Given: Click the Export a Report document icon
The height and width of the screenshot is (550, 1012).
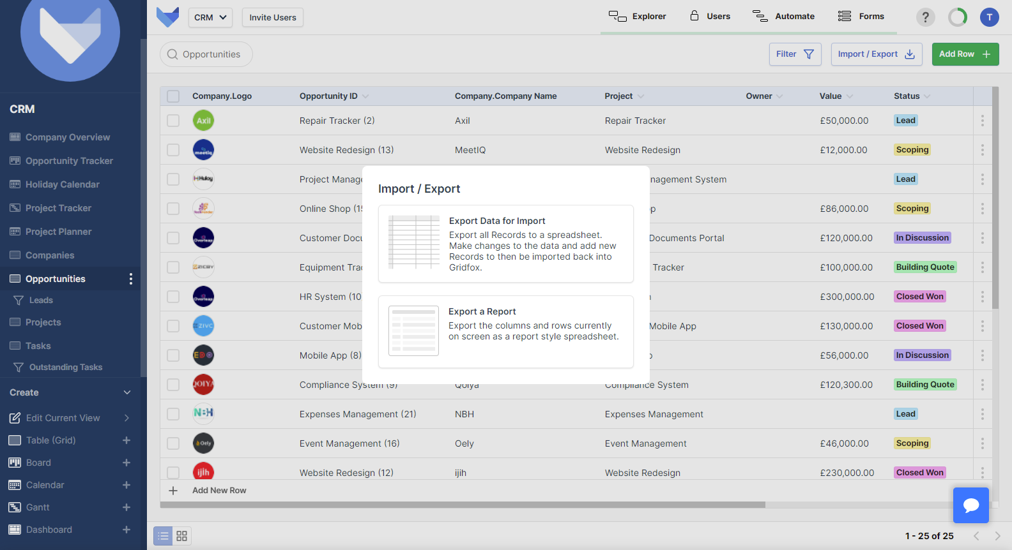Looking at the screenshot, I should 414,331.
